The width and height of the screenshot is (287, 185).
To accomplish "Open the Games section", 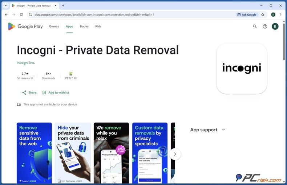I will pyautogui.click(x=54, y=26).
